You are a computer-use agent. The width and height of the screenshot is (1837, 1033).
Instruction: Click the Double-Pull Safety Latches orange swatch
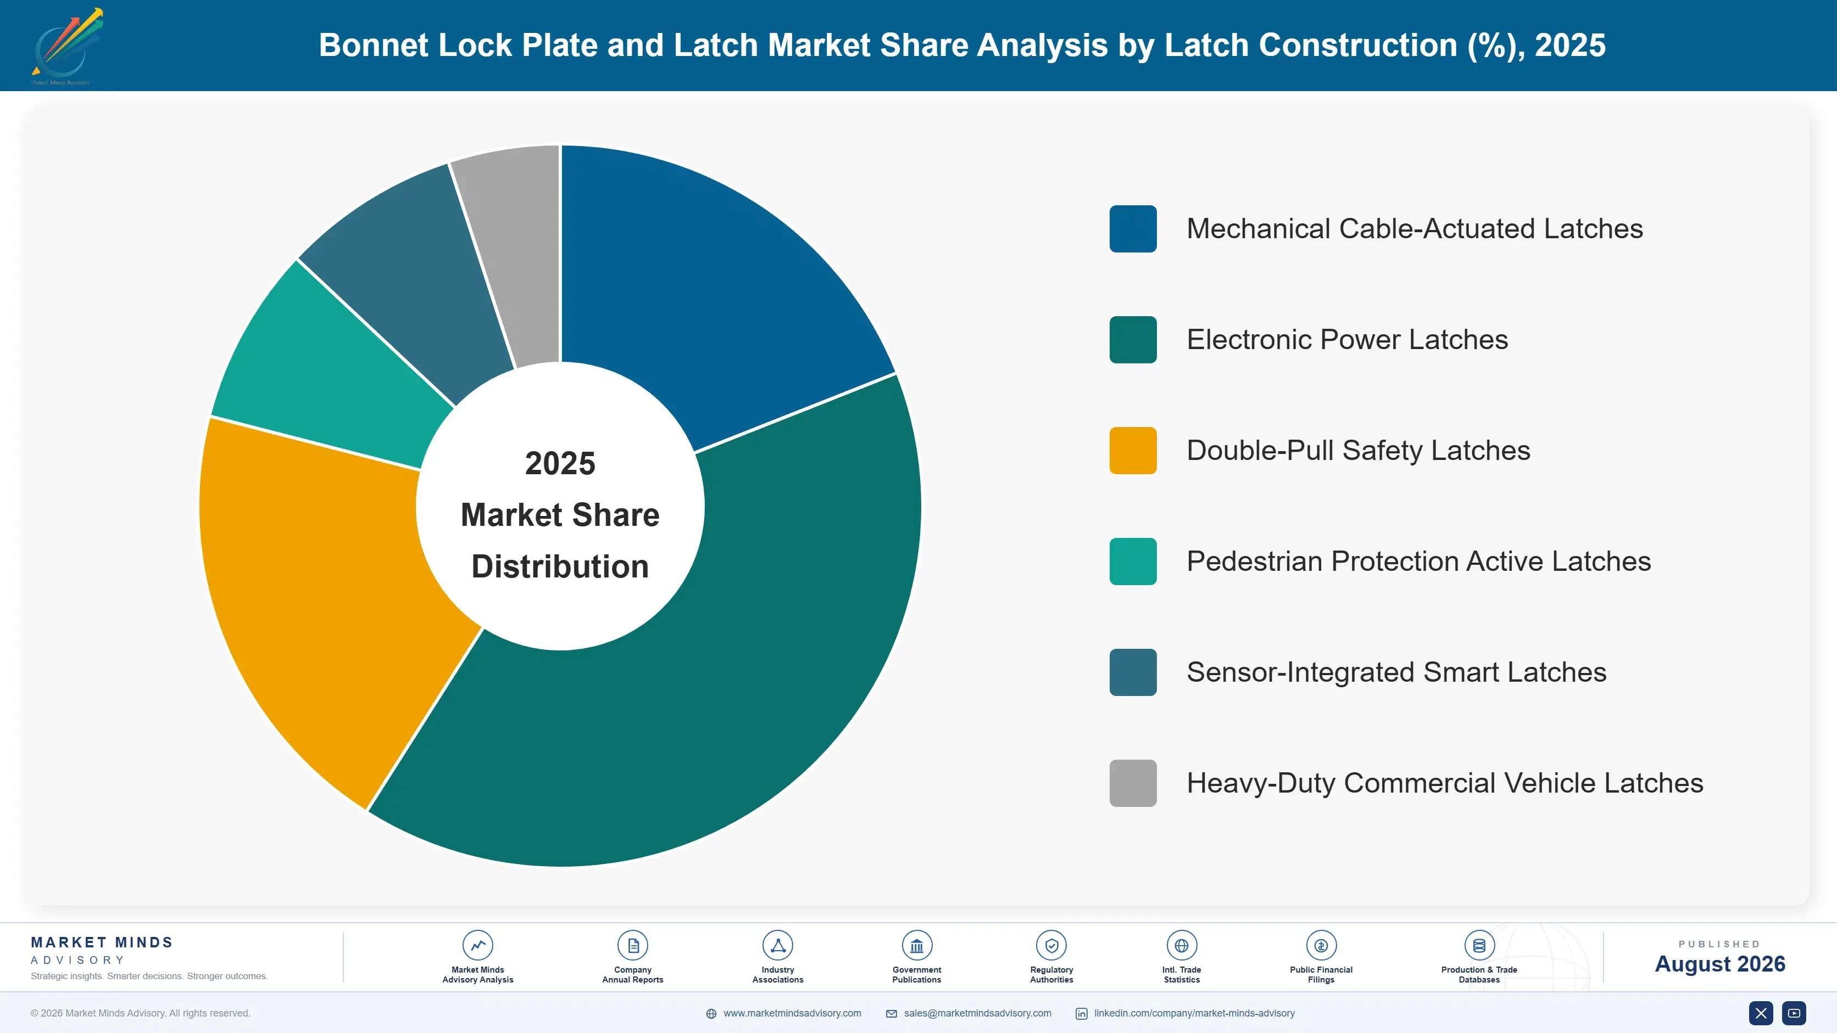pyautogui.click(x=1132, y=450)
